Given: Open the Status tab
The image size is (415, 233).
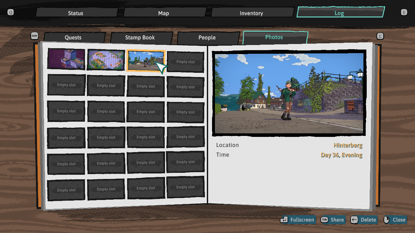Looking at the screenshot, I should (77, 13).
